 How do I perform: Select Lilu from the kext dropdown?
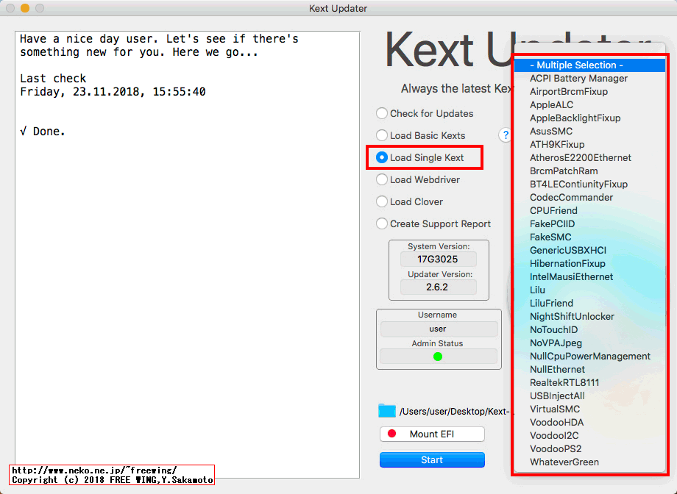pos(537,290)
